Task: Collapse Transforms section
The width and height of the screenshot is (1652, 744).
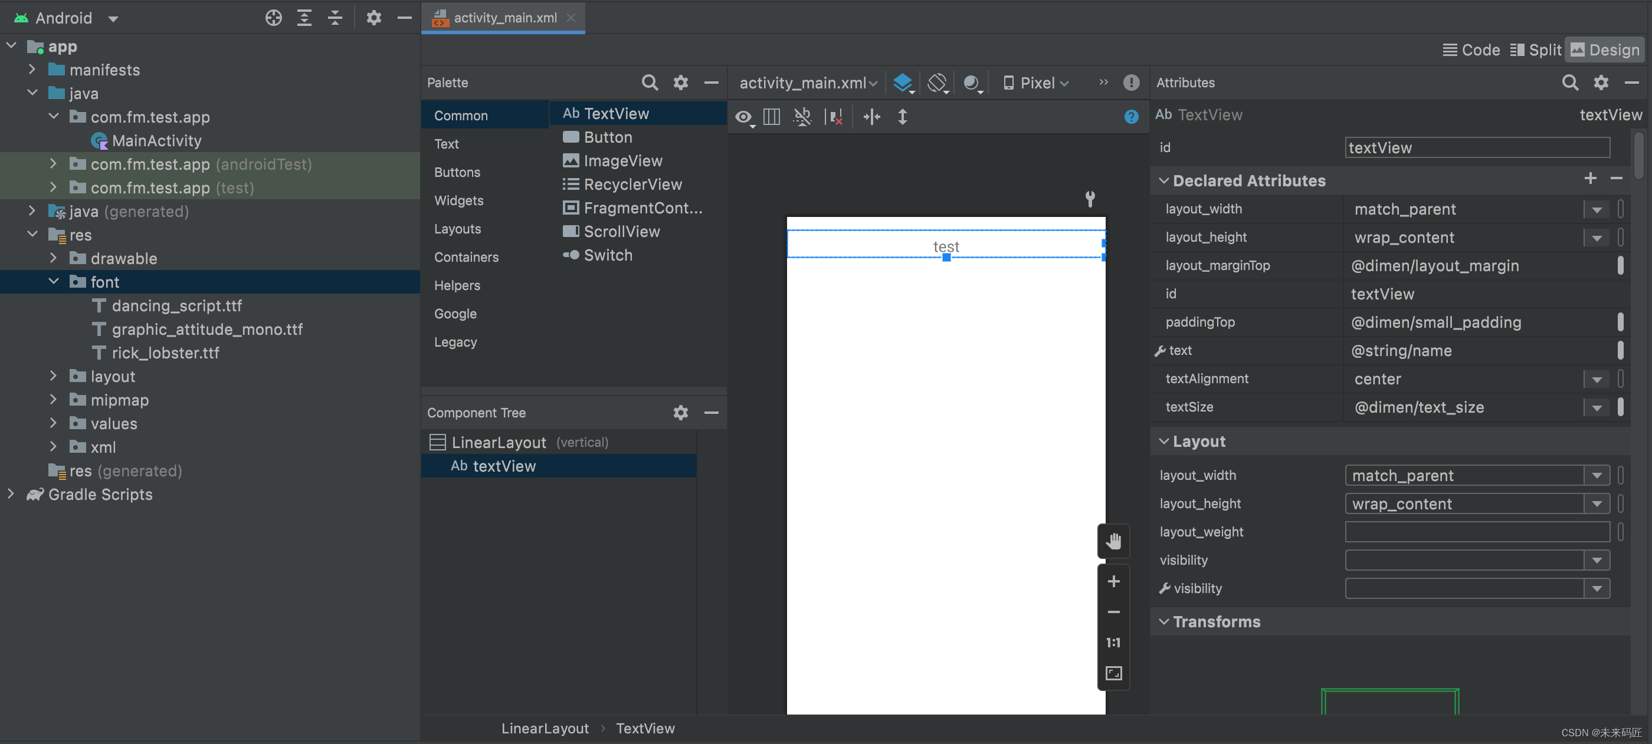Action: 1163,621
